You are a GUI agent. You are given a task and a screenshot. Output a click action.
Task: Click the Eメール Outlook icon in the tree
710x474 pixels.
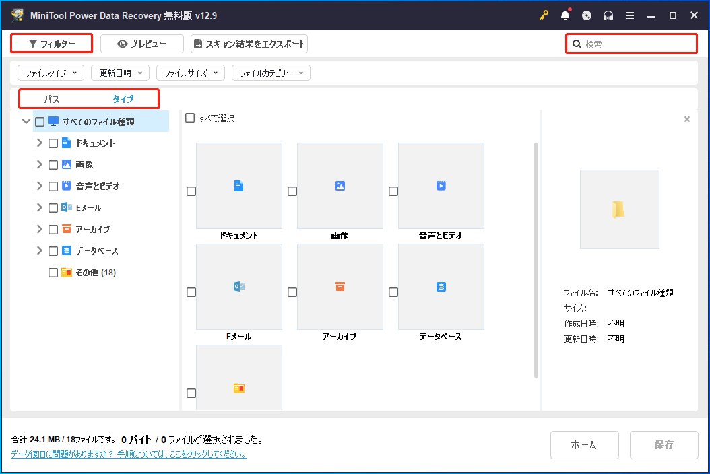(67, 207)
